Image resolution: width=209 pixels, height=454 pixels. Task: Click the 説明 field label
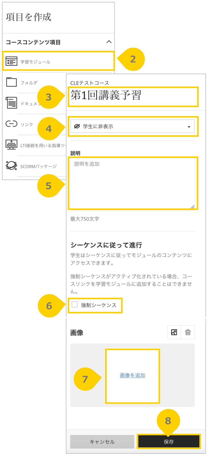pos(75,153)
